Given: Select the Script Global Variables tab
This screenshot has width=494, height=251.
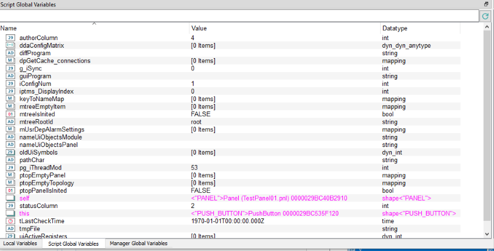Looking at the screenshot, I should [73, 243].
